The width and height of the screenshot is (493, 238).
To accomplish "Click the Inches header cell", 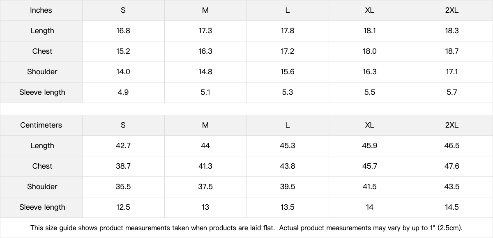I will 41,10.
